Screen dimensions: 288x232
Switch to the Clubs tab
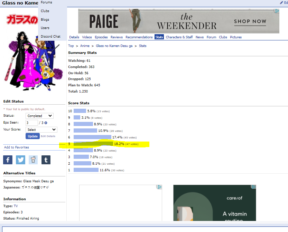223,37
